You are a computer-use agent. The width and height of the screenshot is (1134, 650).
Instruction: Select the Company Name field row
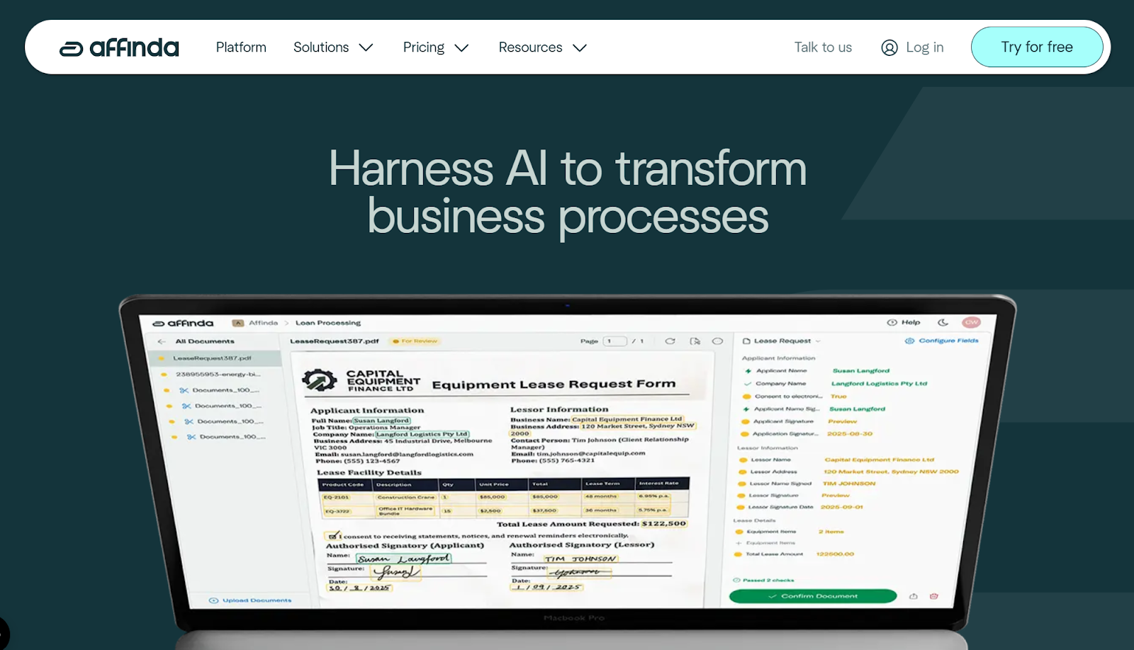[x=835, y=384]
